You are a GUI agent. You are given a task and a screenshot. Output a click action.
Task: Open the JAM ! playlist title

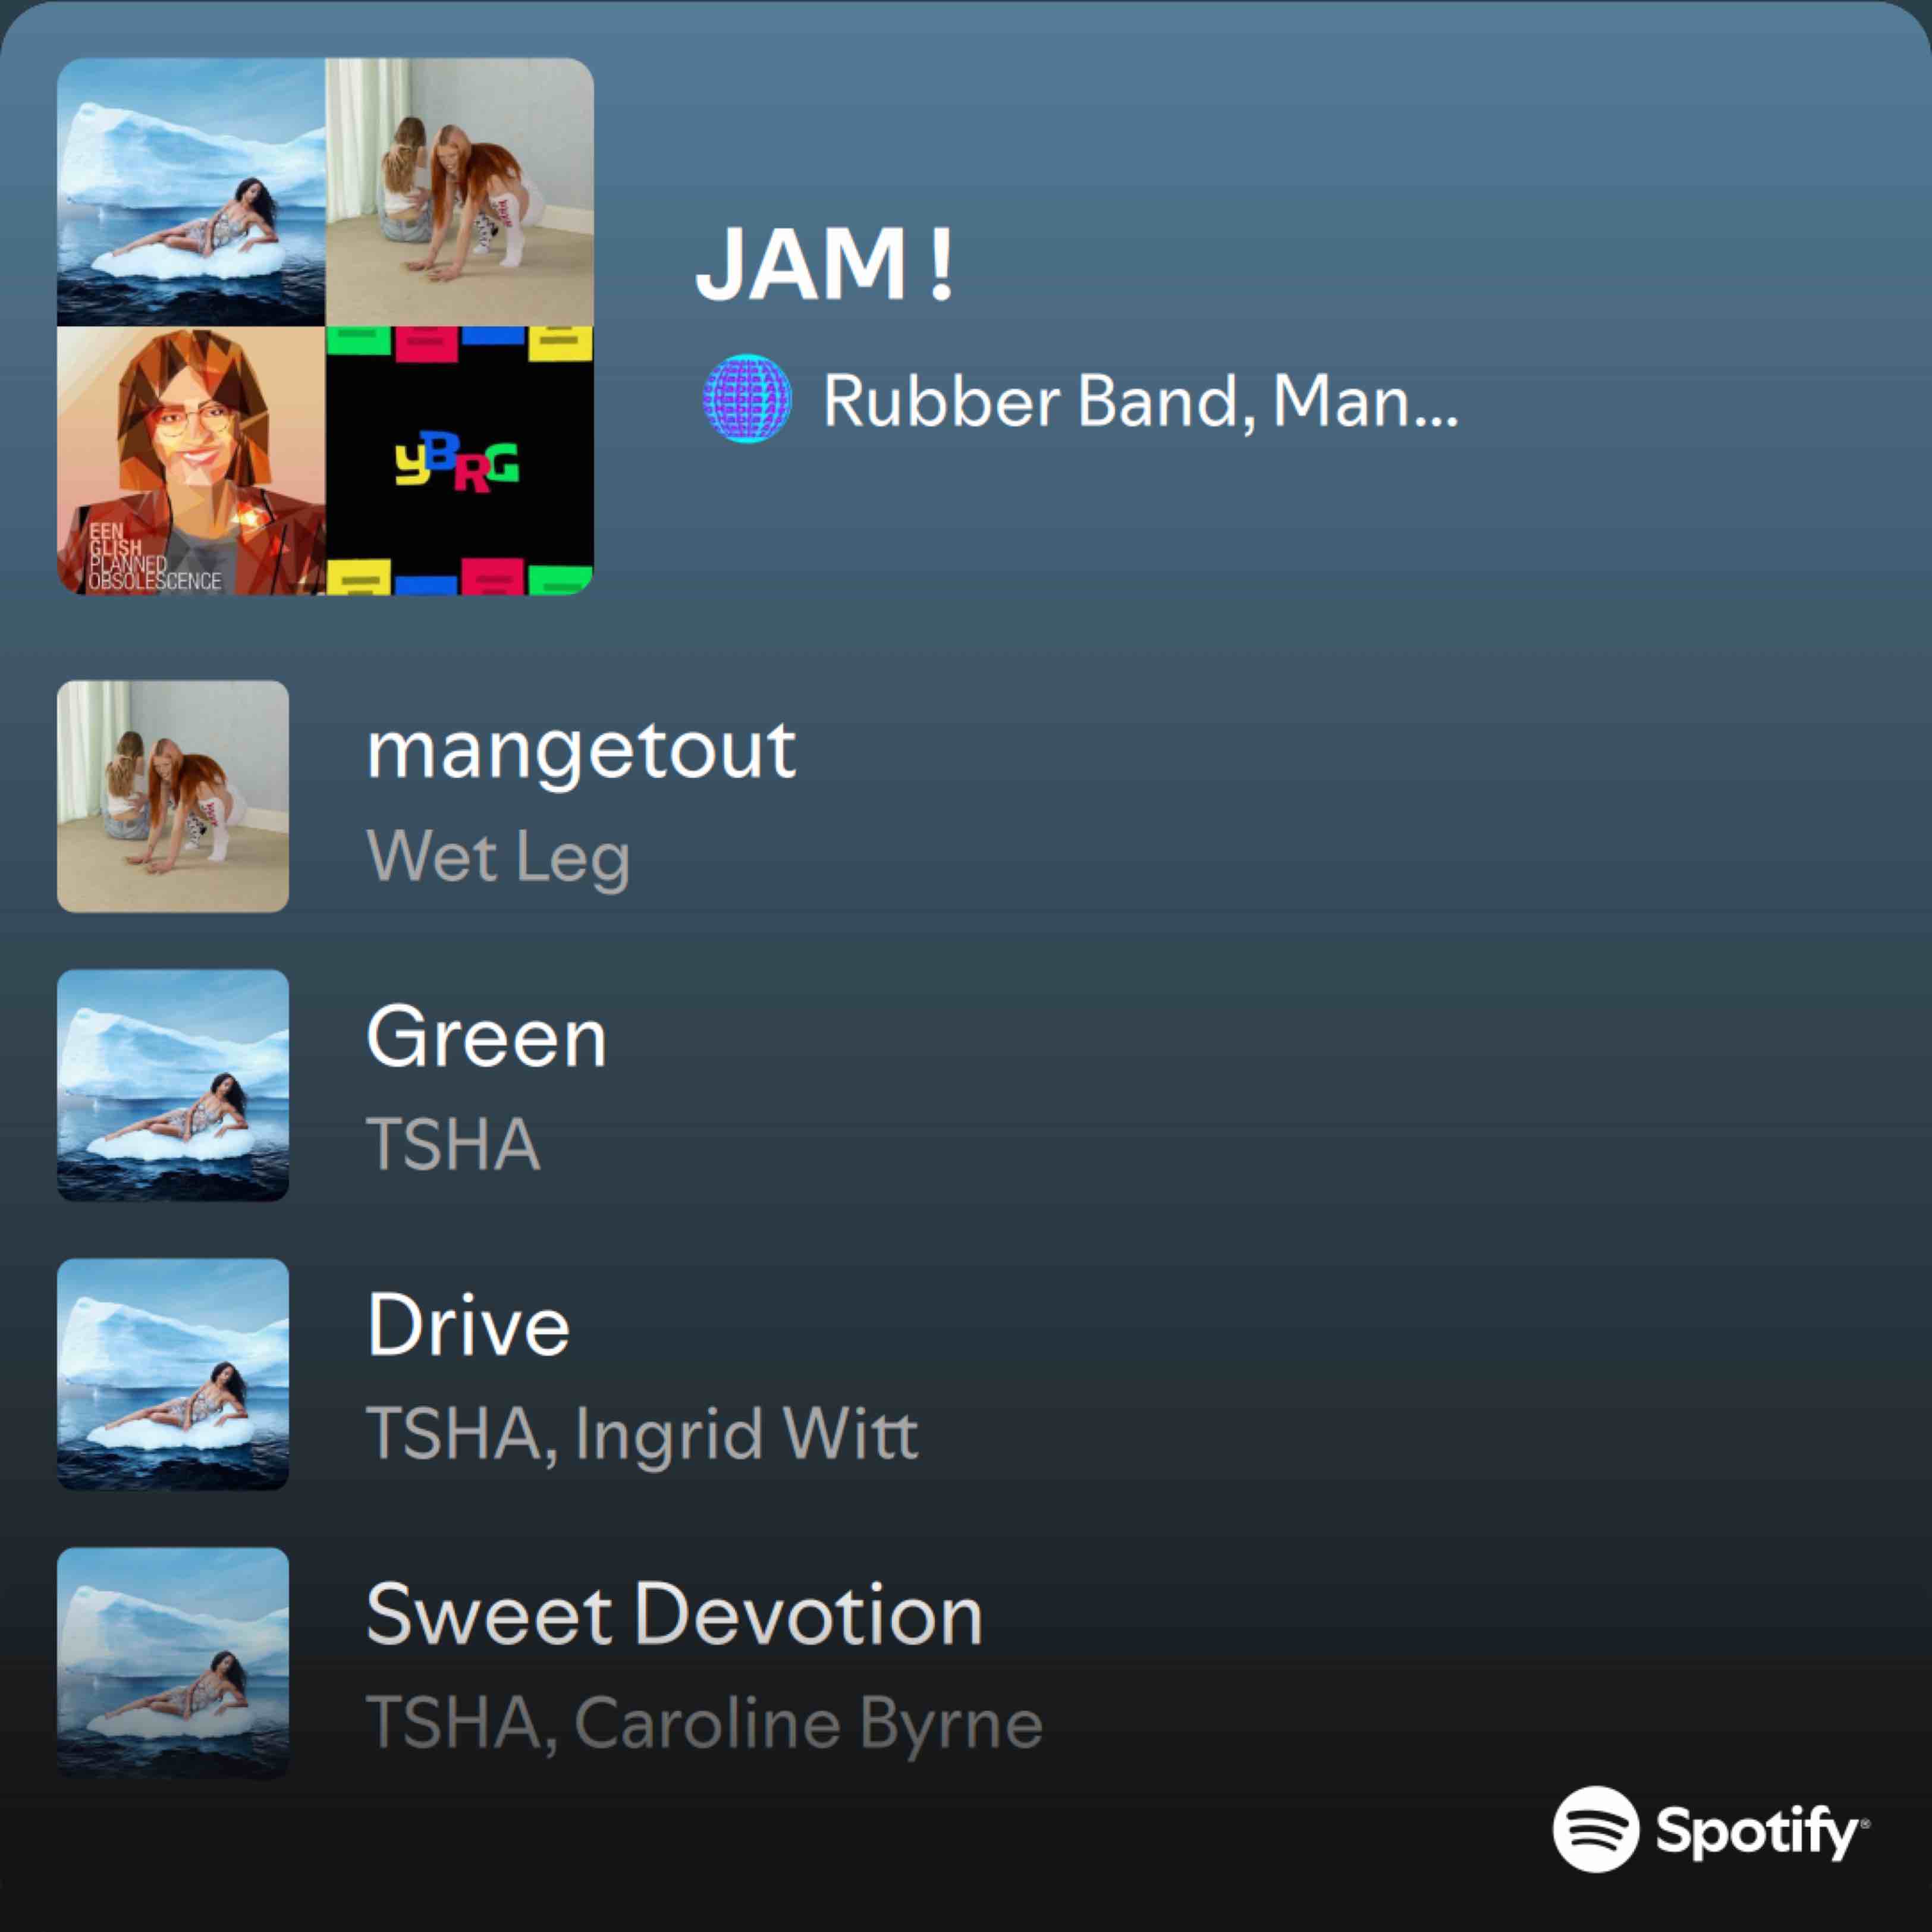tap(825, 263)
